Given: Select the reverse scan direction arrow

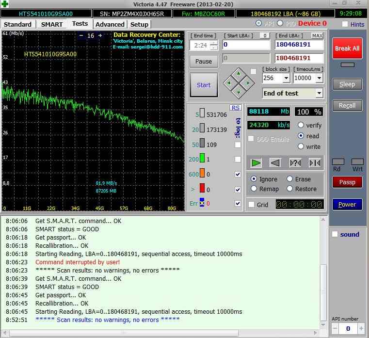Looking at the screenshot, I should point(276,162).
